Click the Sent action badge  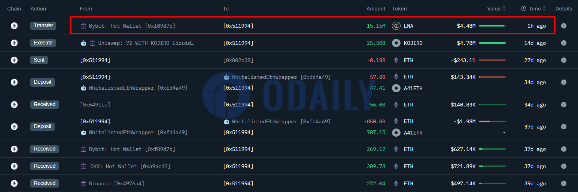(x=39, y=60)
